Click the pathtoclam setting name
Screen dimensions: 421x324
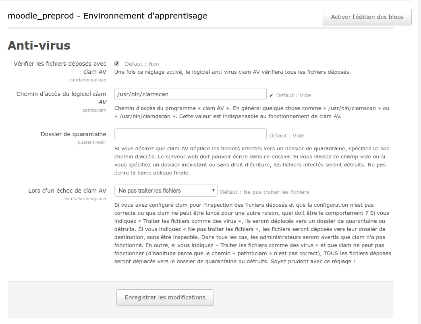pyautogui.click(x=94, y=110)
